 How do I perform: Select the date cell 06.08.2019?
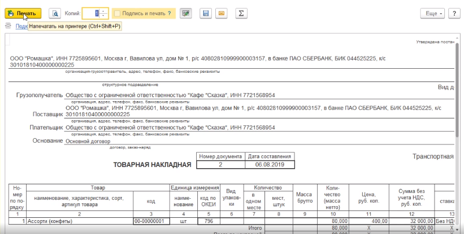pos(269,165)
